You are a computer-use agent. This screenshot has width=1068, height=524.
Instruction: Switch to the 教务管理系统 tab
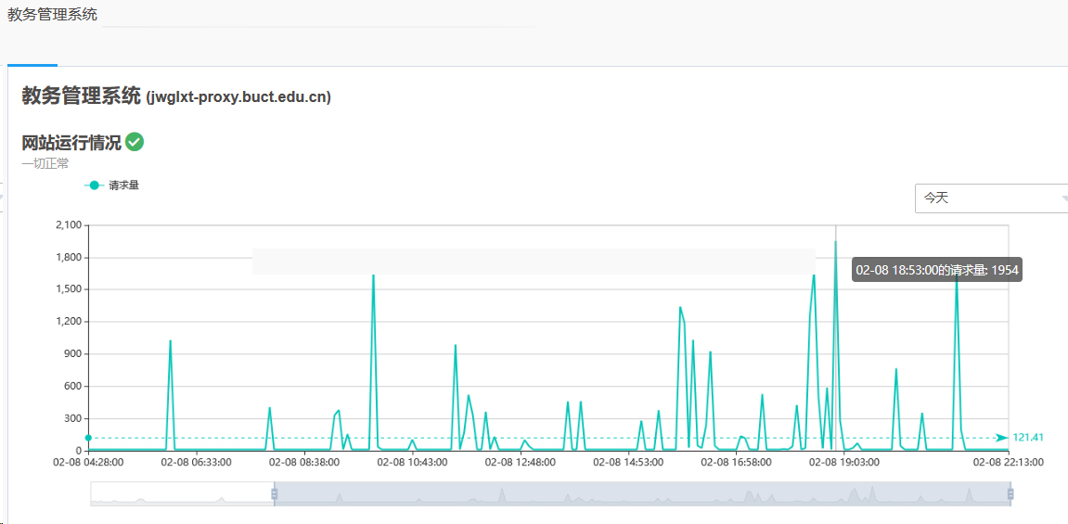(52, 15)
